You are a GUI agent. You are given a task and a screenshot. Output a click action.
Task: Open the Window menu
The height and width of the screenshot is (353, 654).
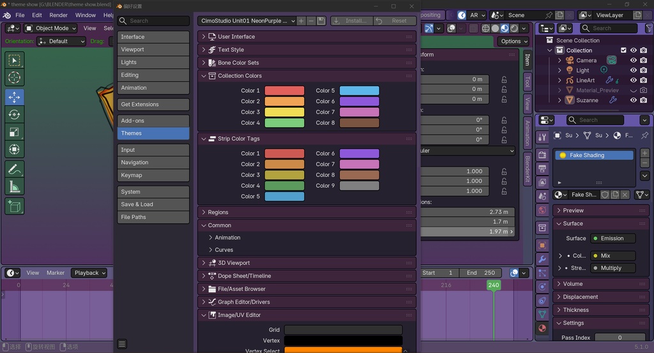pos(86,15)
